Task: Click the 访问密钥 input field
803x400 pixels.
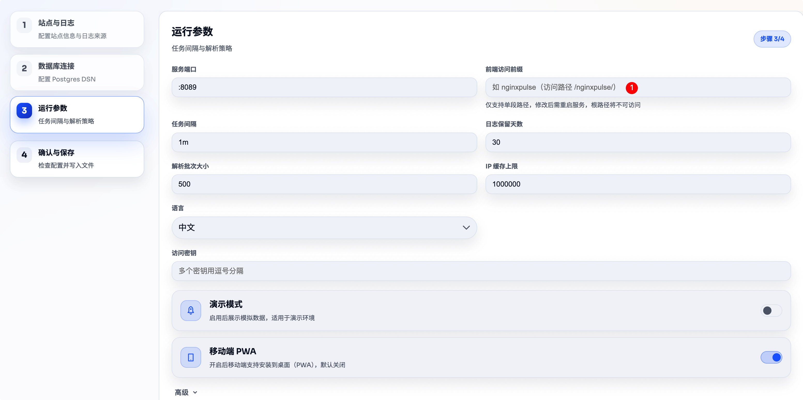Action: 481,271
